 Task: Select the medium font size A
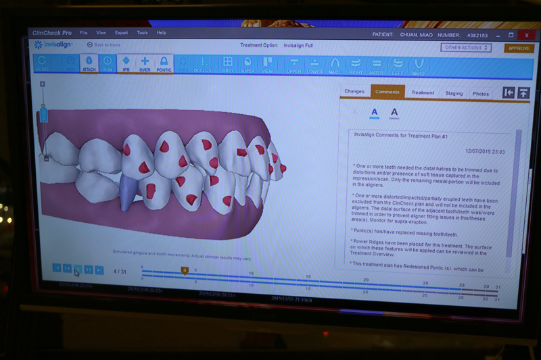click(x=375, y=112)
